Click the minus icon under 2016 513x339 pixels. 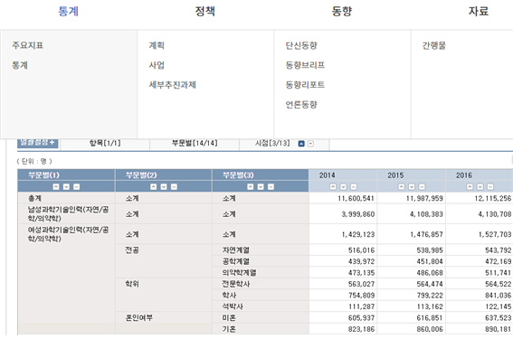[490, 186]
